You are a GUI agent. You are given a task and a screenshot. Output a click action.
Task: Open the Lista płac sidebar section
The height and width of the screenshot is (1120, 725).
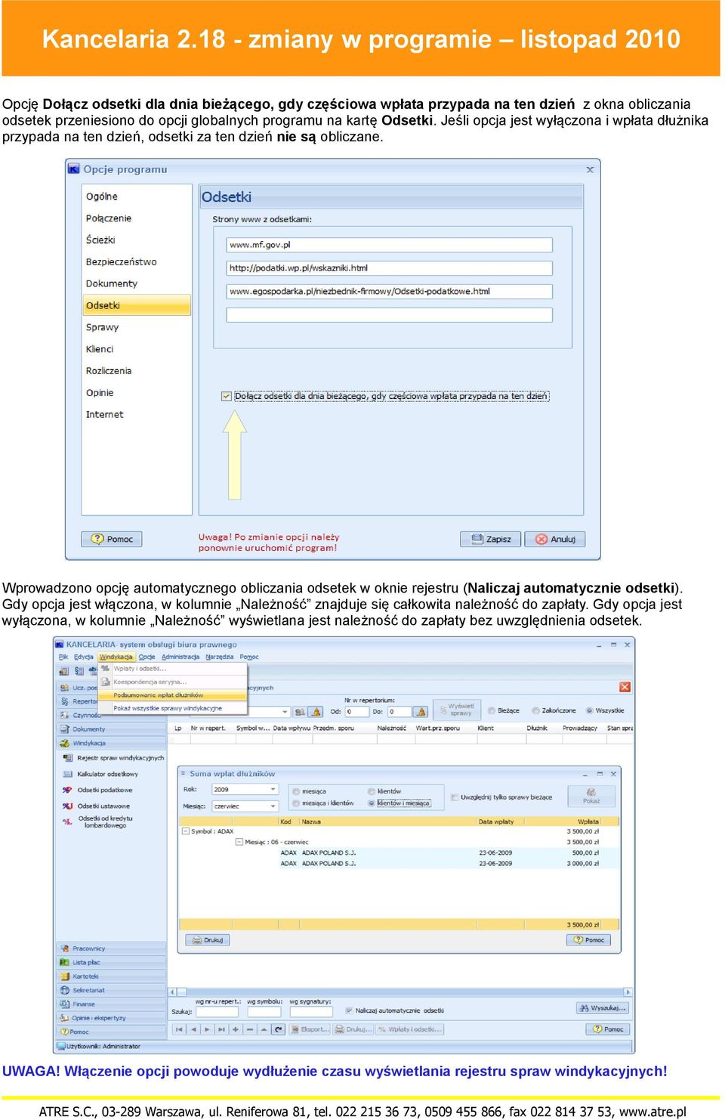click(x=111, y=962)
